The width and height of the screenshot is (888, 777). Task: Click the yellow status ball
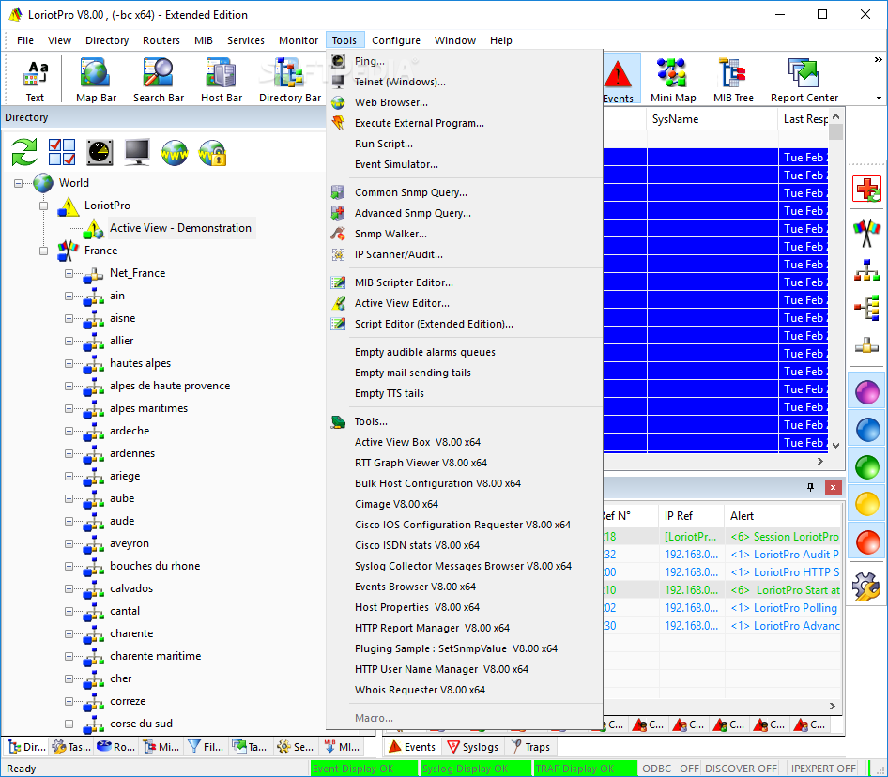(867, 504)
